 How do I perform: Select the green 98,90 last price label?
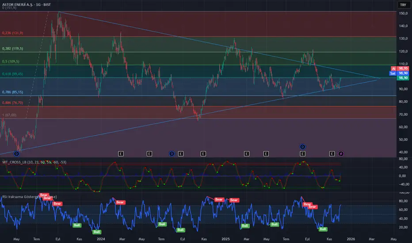(x=403, y=78)
